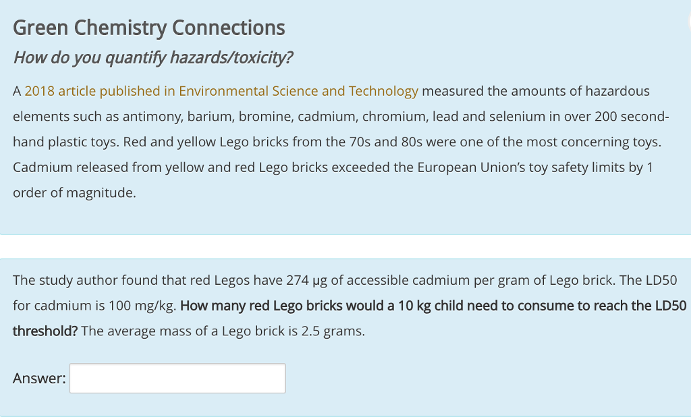Click inside the empty answer field to type

(177, 378)
